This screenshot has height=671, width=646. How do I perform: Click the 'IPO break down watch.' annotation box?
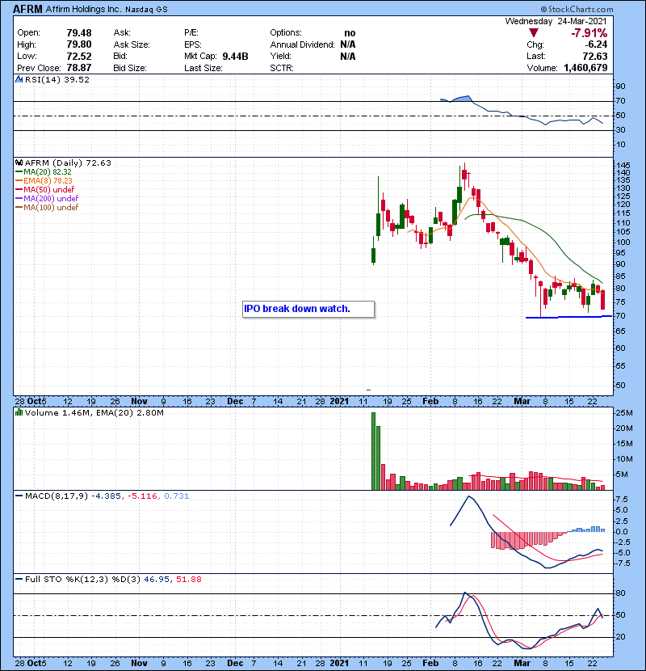click(308, 309)
